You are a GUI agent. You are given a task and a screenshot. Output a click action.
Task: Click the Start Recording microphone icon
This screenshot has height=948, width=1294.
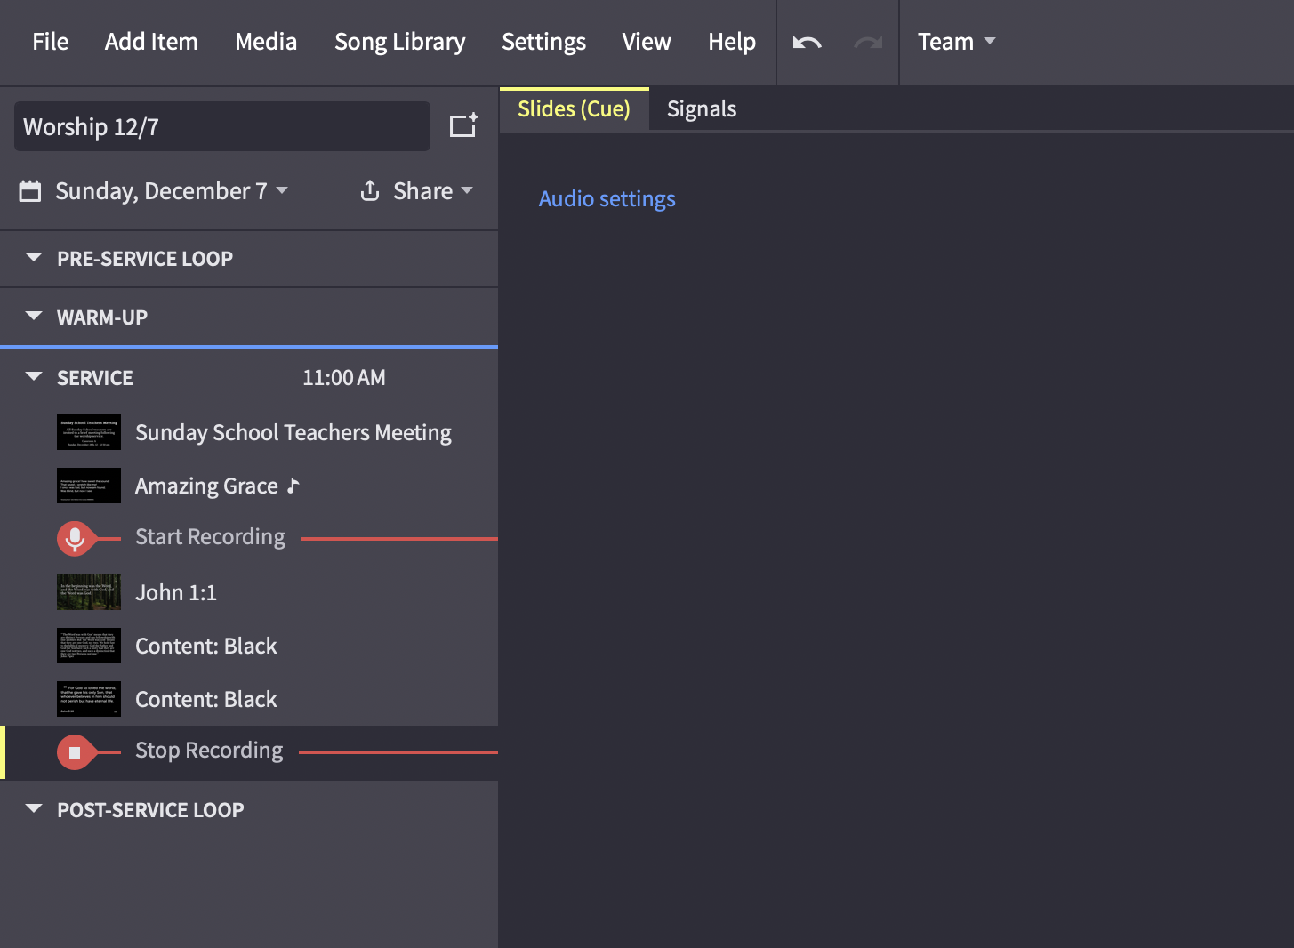pyautogui.click(x=76, y=538)
